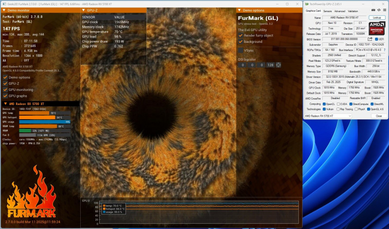This screenshot has width=389, height=229.
Task: Switch to the Graphics Card tab
Action: tap(313, 11)
